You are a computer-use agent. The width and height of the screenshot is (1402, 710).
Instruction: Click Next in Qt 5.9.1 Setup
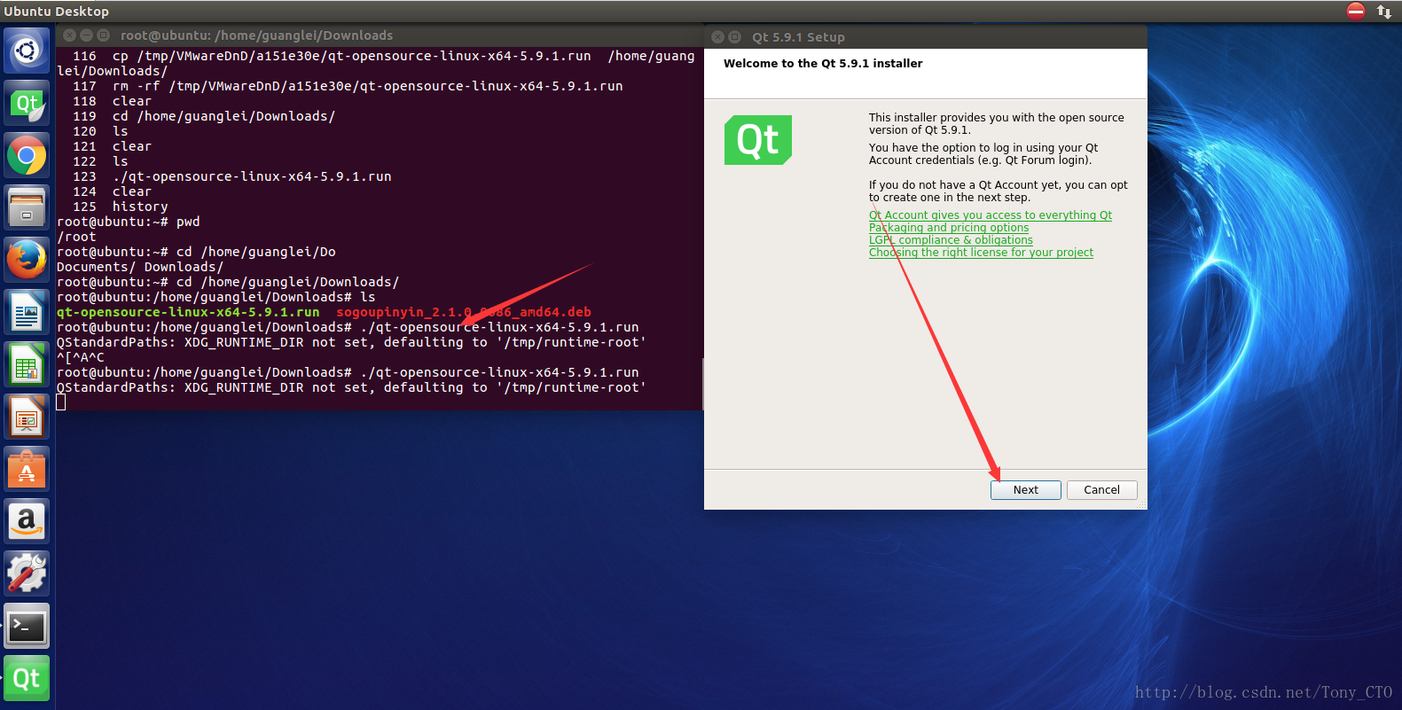(1026, 490)
